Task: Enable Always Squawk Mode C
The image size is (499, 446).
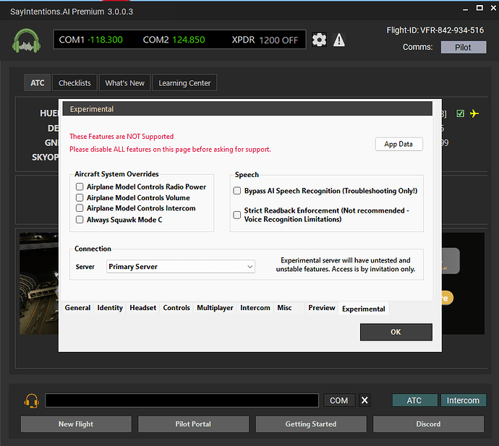Action: click(80, 220)
